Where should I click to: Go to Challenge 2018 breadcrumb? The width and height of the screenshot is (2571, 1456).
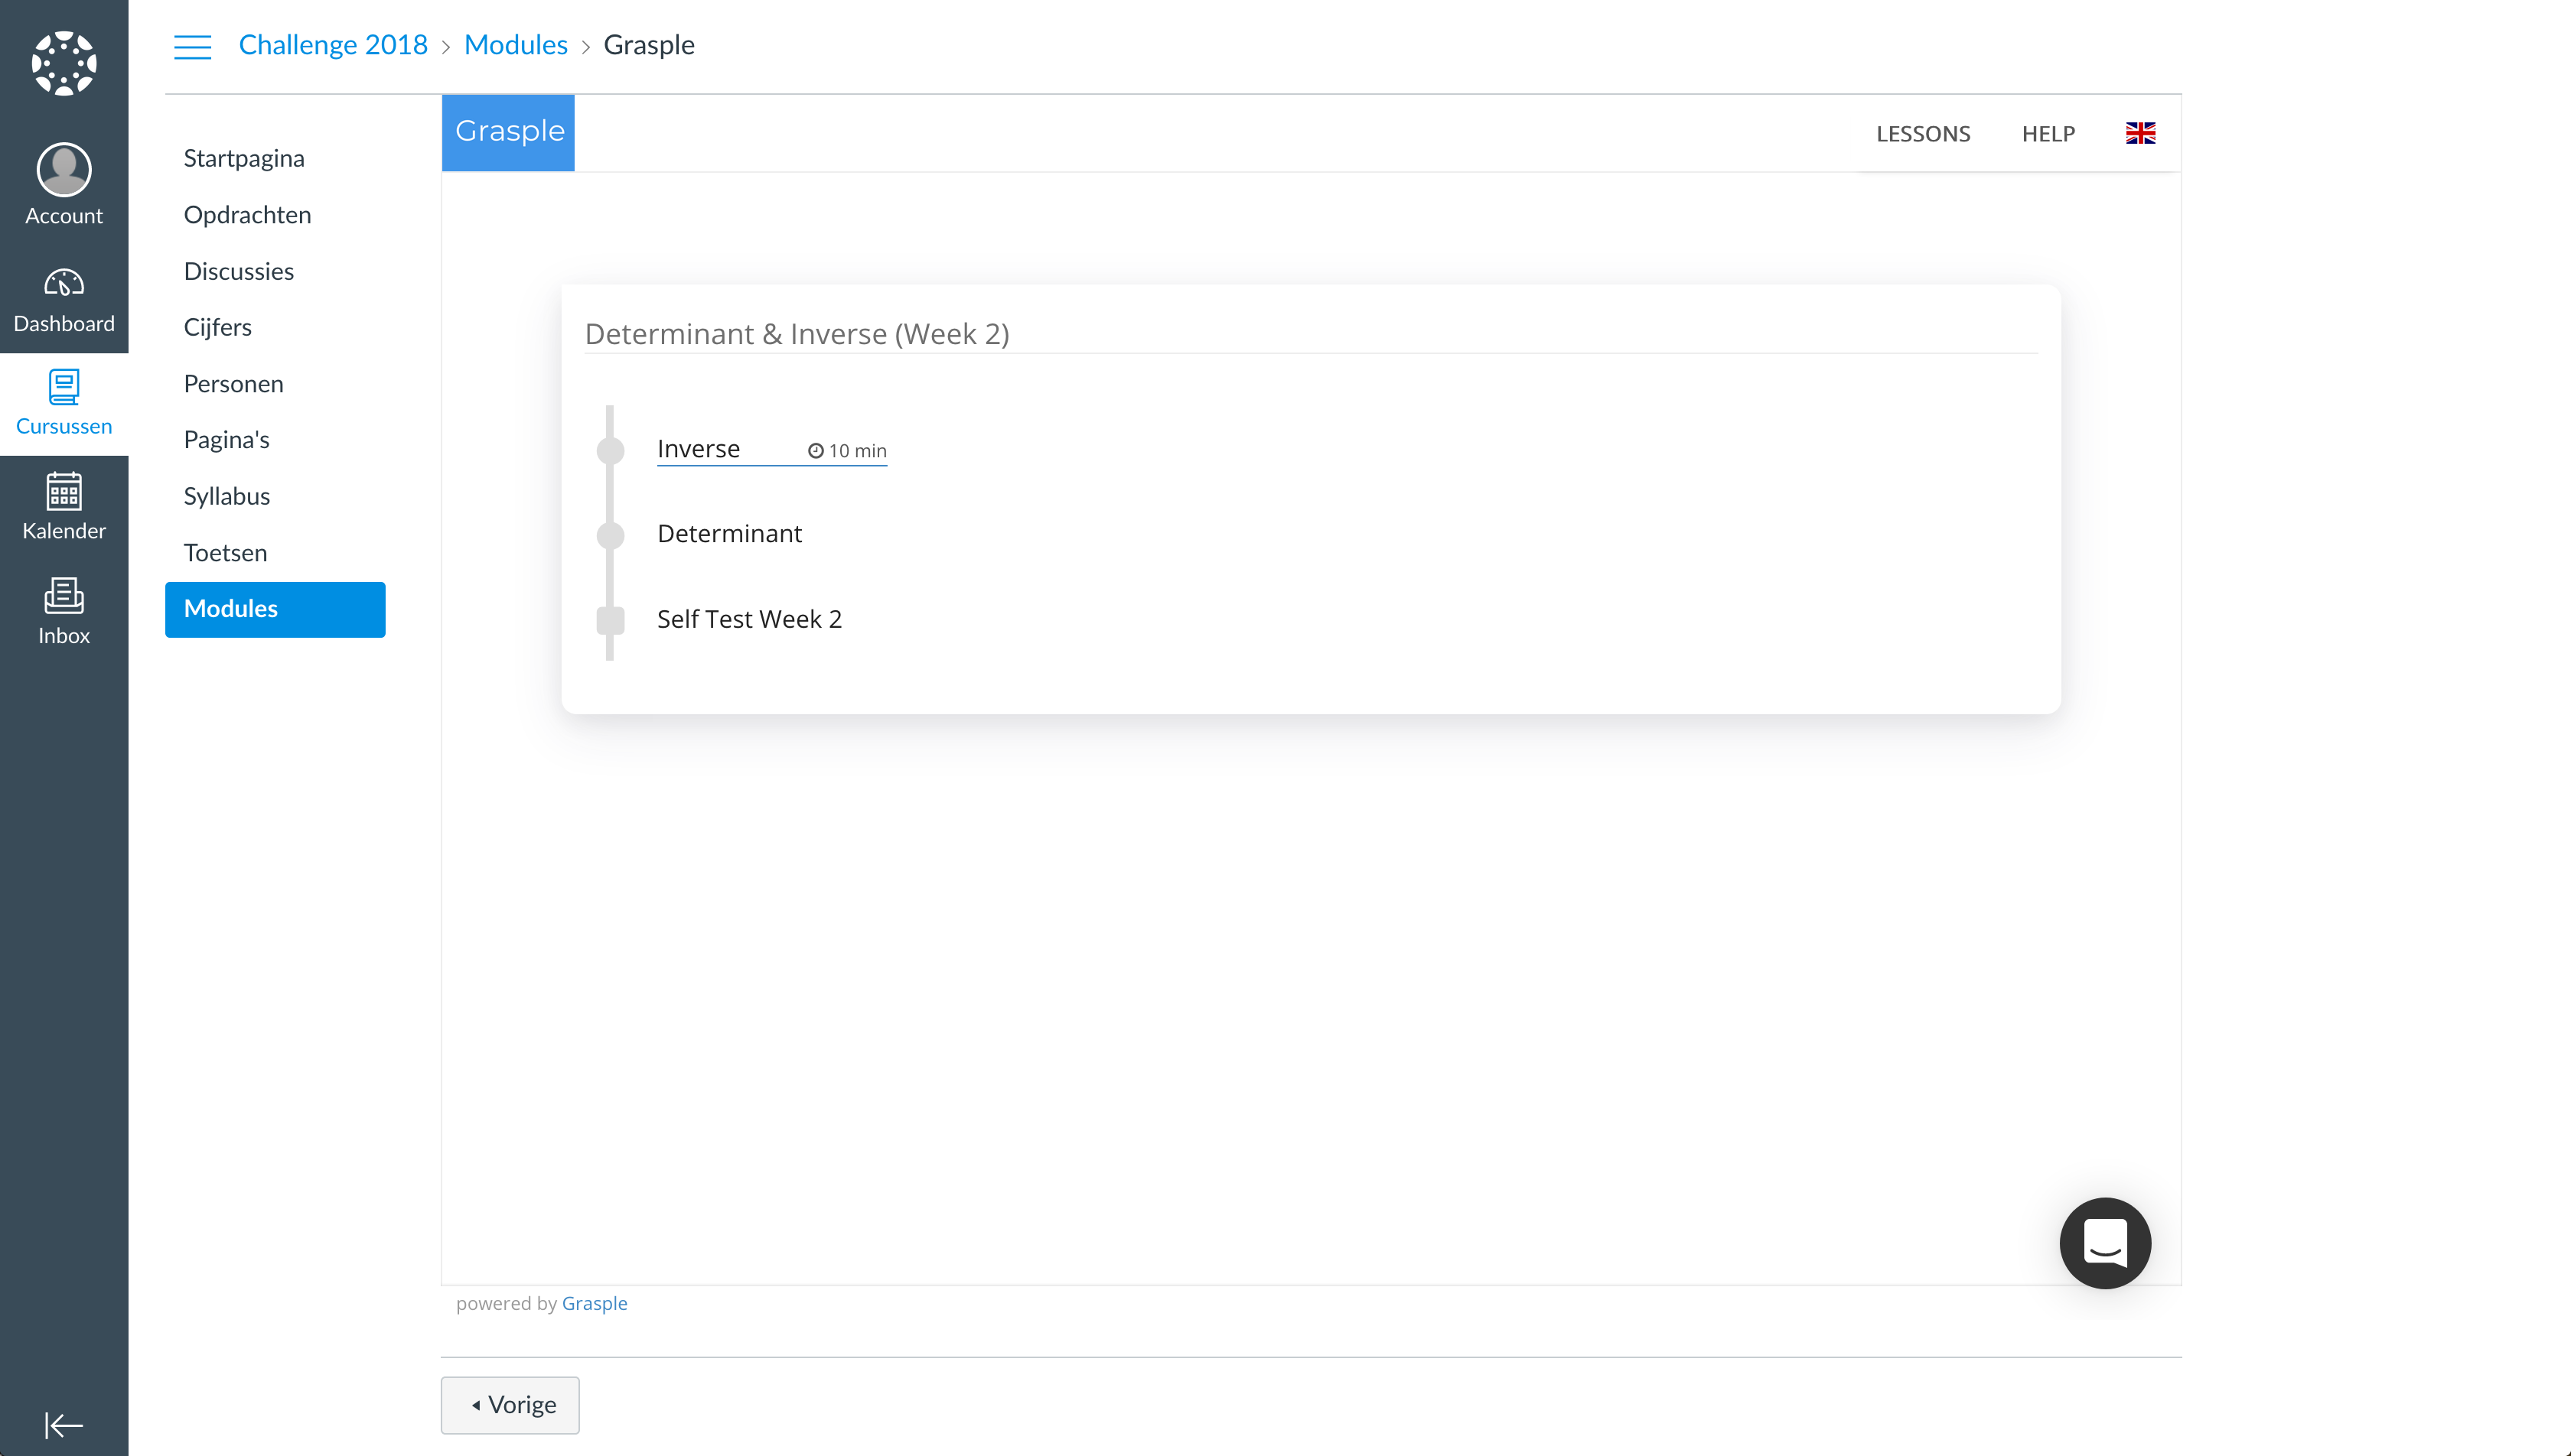(x=333, y=45)
